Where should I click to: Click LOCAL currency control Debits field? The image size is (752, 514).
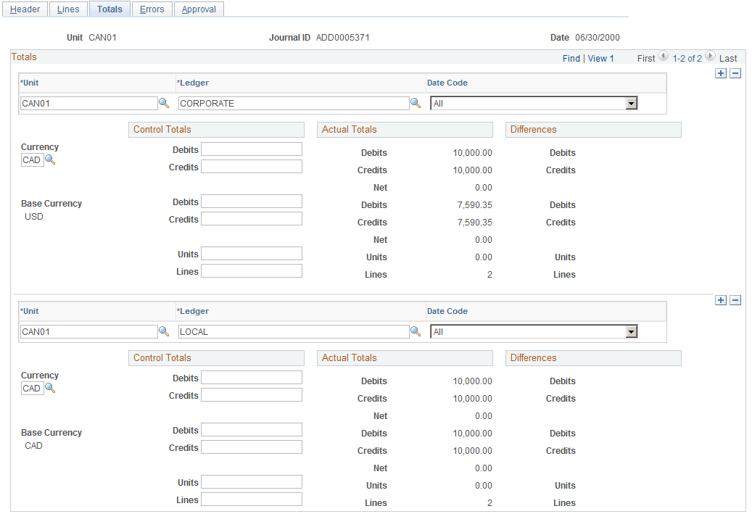[252, 378]
